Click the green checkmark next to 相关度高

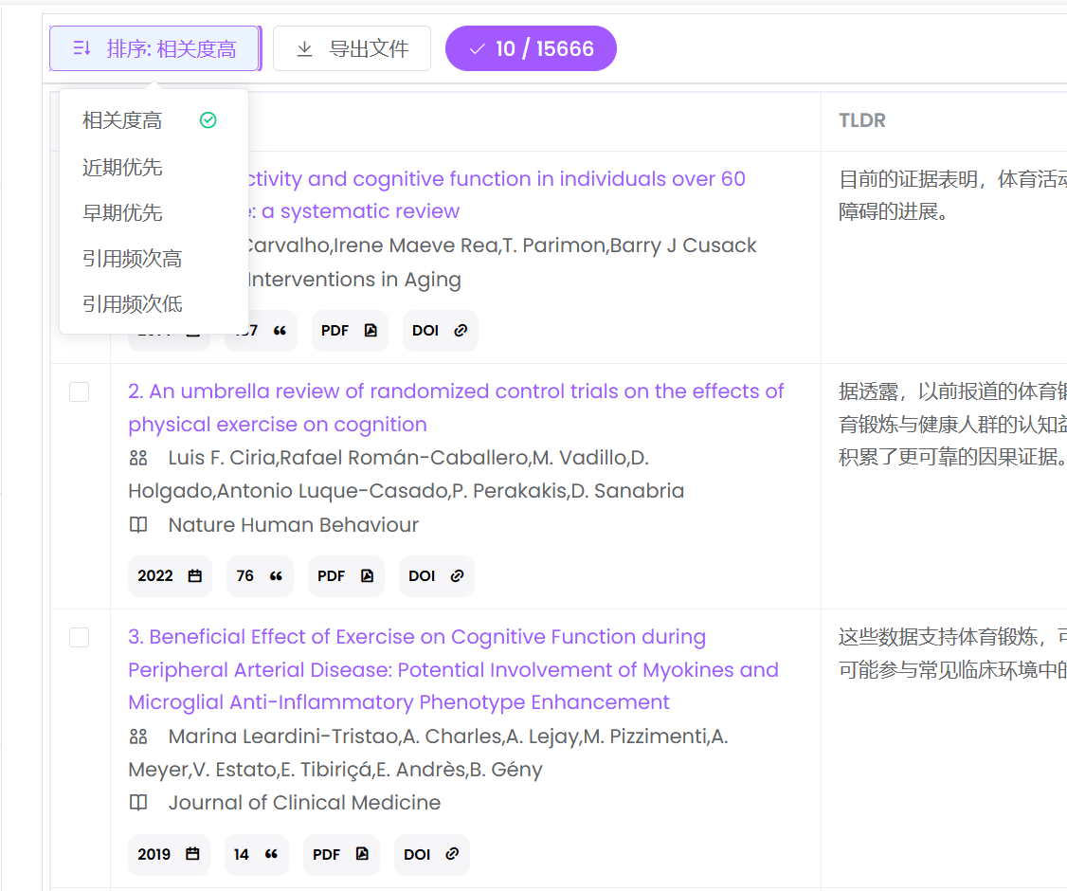(208, 120)
